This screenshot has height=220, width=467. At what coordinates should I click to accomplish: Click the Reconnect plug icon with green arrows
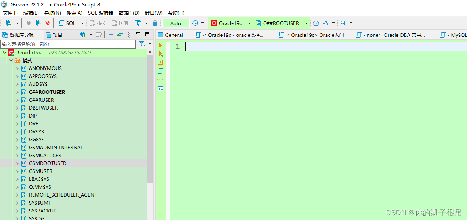pos(38,23)
